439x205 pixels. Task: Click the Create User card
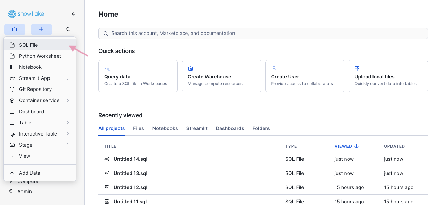[x=305, y=76]
